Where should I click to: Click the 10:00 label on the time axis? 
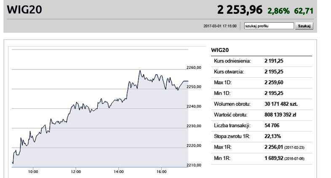(33, 172)
